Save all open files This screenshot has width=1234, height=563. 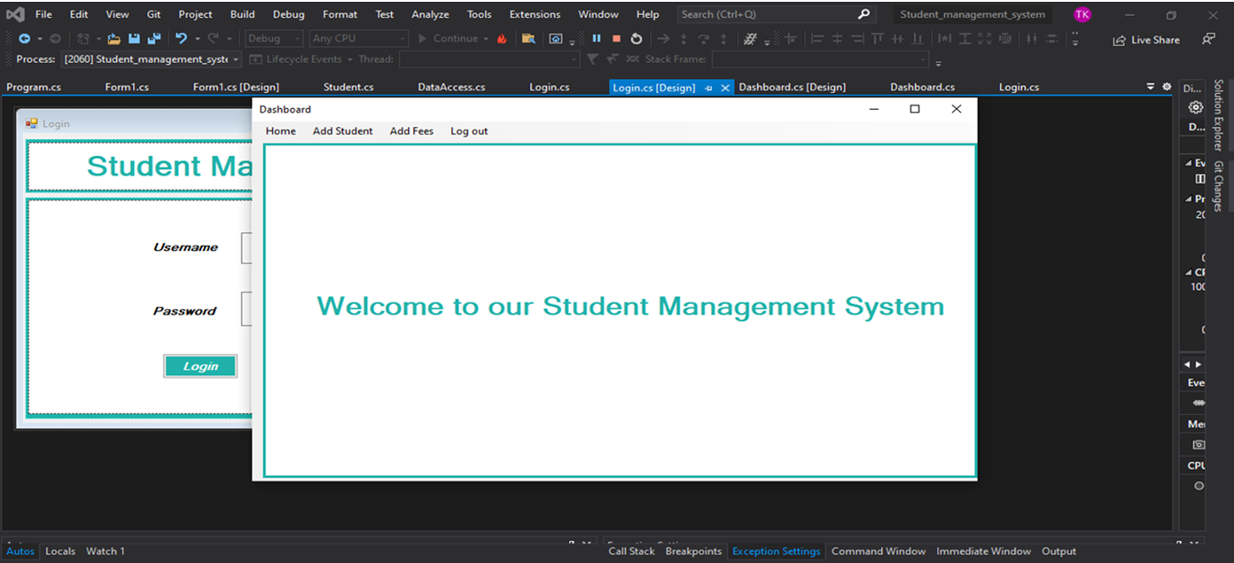pos(152,38)
